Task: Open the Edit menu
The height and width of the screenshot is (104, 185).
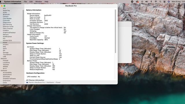Action: coord(31,2)
